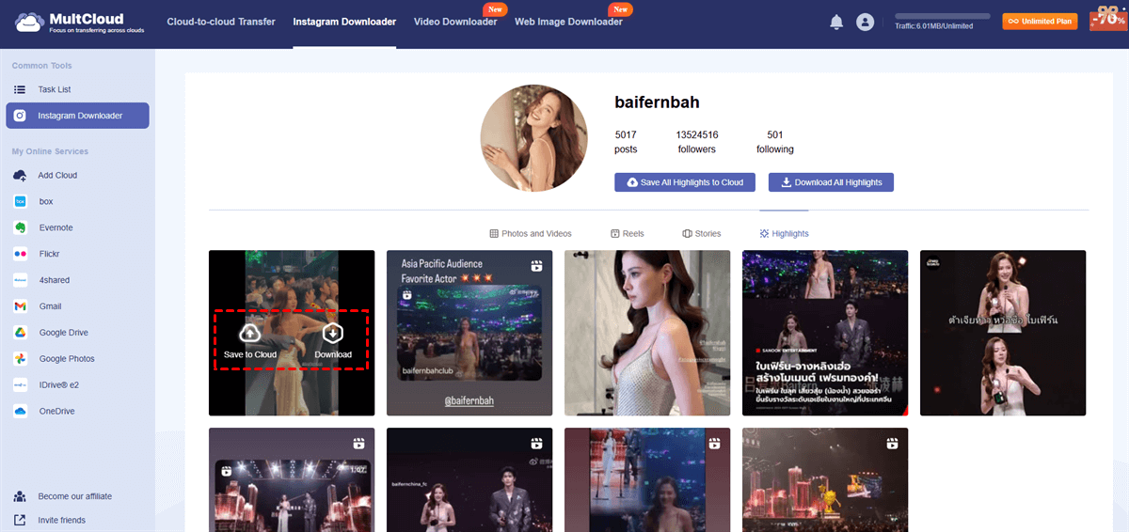
Task: Open the Add Cloud link
Action: (57, 176)
